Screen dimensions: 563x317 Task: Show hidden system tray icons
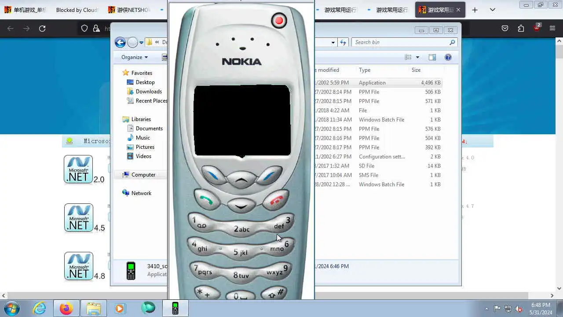[486, 309]
